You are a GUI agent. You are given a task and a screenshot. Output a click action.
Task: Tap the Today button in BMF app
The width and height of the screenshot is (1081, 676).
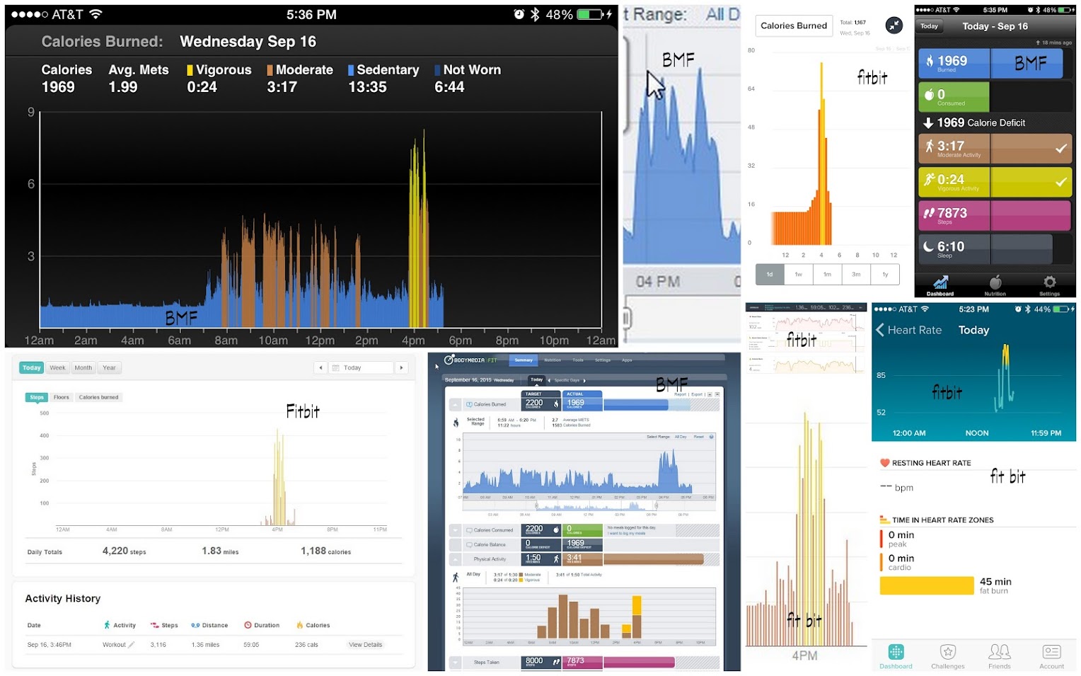(930, 26)
